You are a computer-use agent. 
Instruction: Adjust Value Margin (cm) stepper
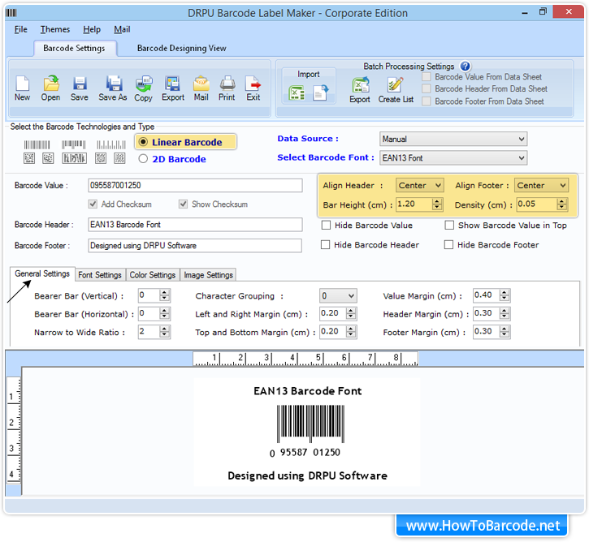point(505,295)
